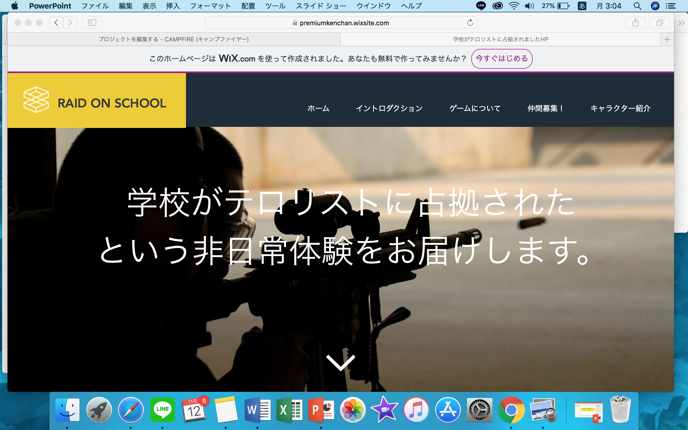Open the volume control in menu bar
The image size is (688, 430).
point(529,6)
